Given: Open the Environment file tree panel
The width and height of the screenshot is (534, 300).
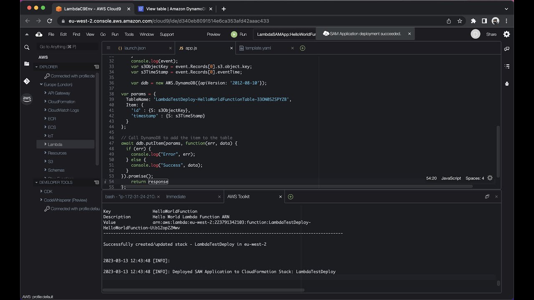Looking at the screenshot, I should click(27, 64).
